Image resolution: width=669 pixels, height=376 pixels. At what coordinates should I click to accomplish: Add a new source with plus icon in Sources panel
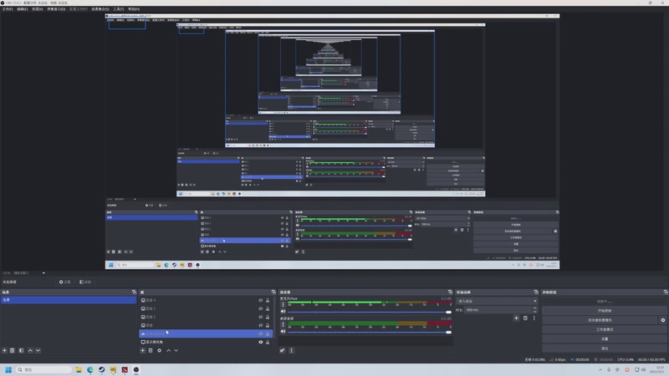click(142, 350)
